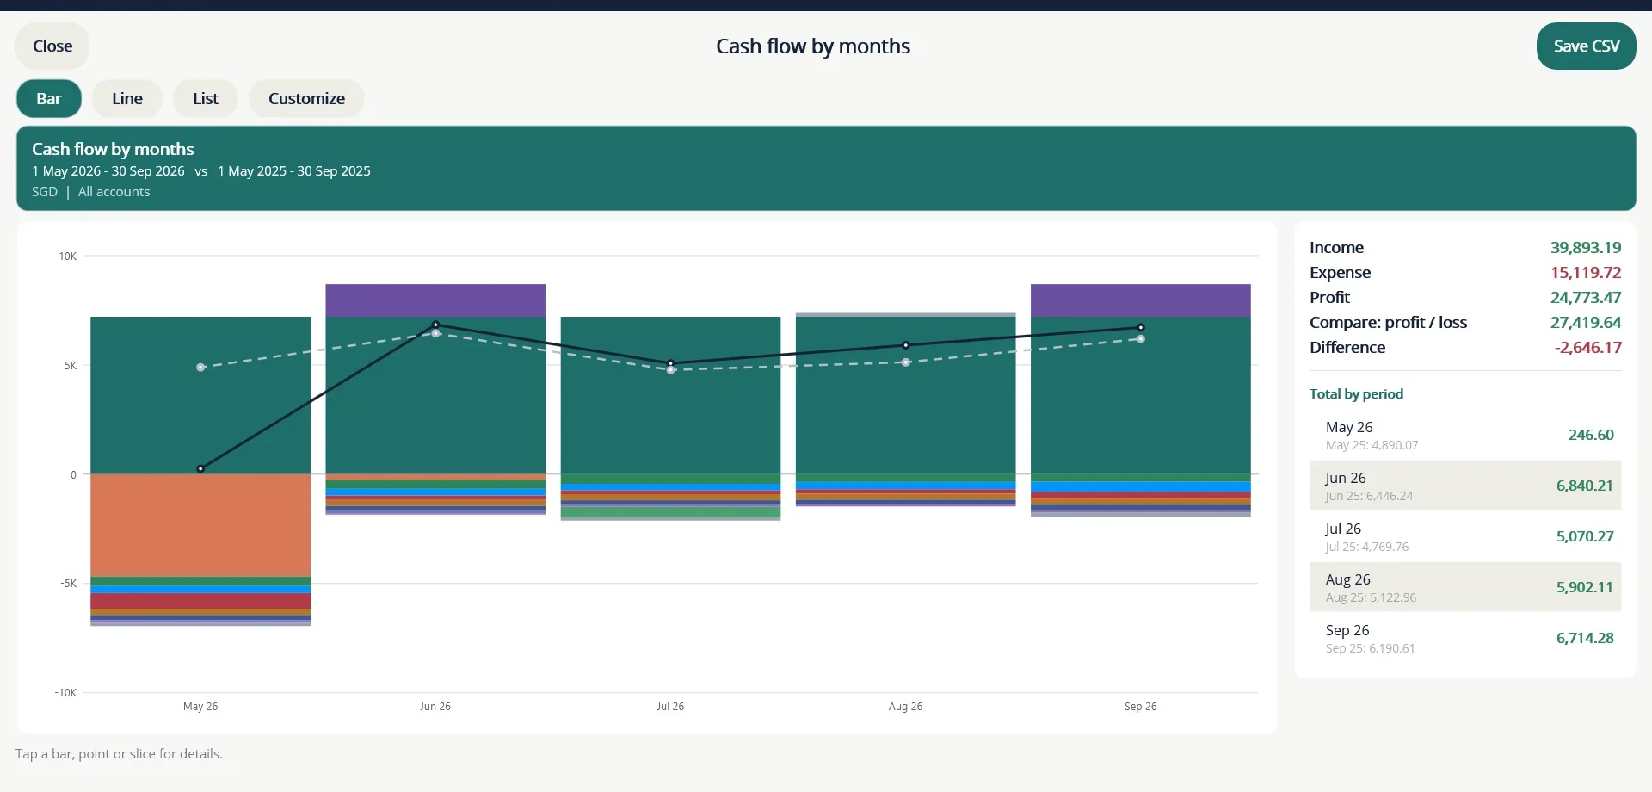Click the orange May 26 expense bar
The height and width of the screenshot is (792, 1652).
[x=200, y=525]
